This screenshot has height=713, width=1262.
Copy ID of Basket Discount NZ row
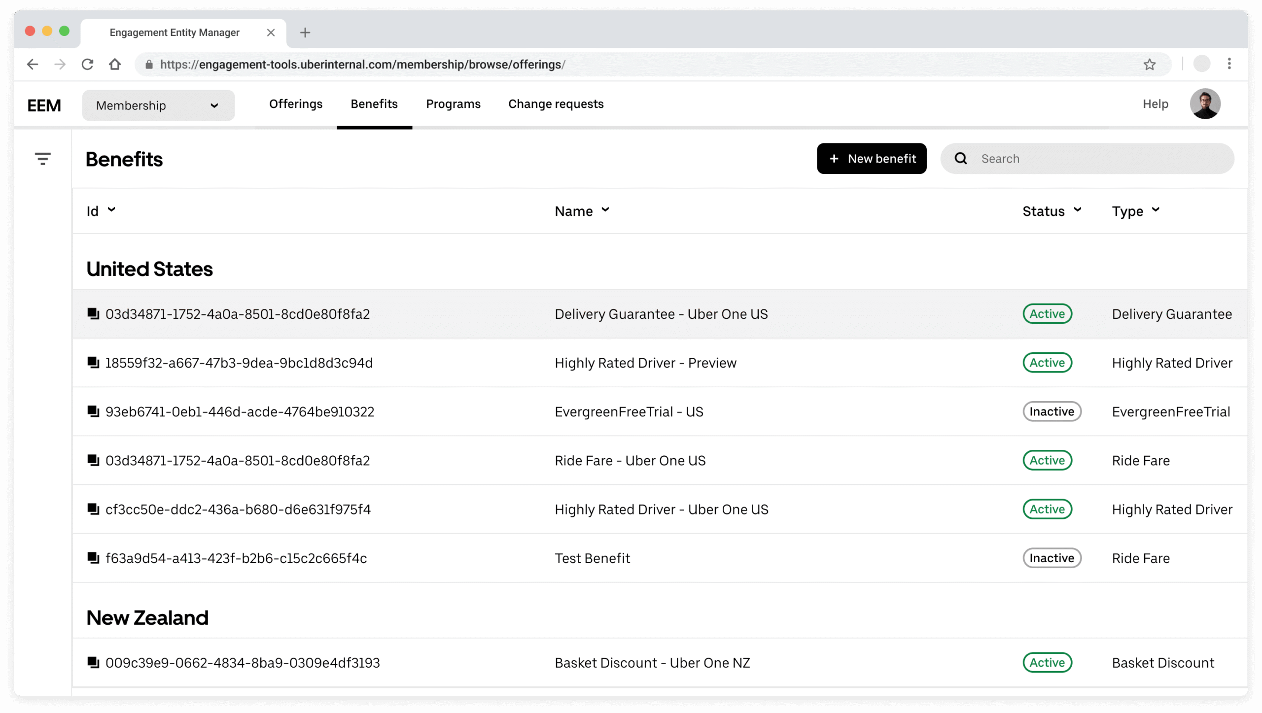(93, 662)
